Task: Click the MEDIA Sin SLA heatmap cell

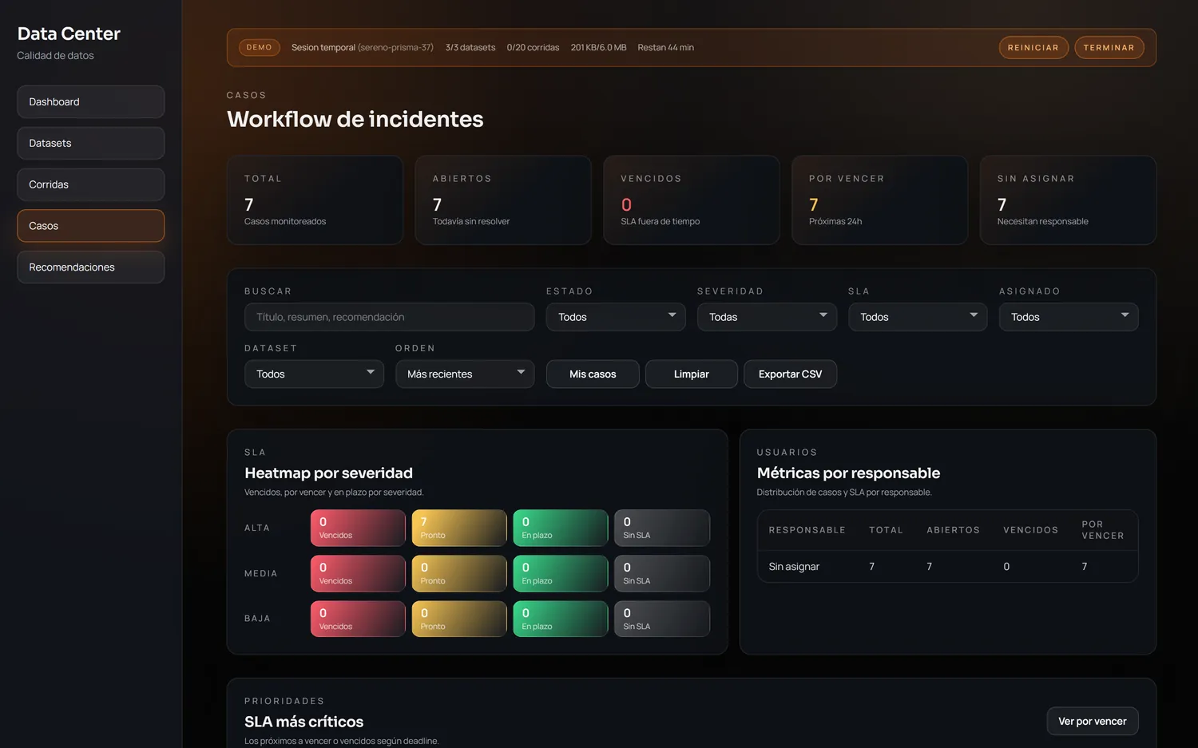Action: coord(662,573)
